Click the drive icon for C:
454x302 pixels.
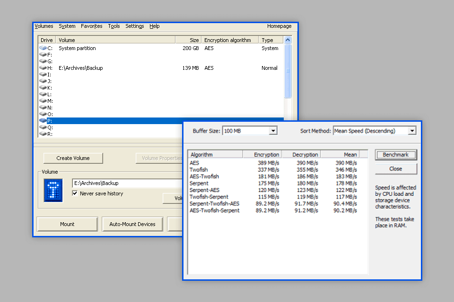pyautogui.click(x=43, y=48)
